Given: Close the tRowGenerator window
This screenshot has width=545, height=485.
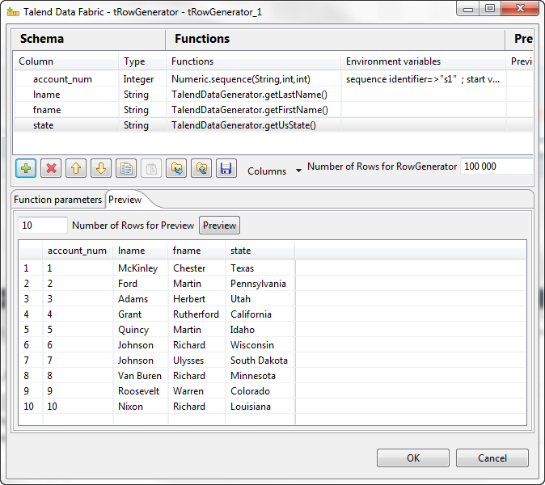Looking at the screenshot, I should point(520,8).
